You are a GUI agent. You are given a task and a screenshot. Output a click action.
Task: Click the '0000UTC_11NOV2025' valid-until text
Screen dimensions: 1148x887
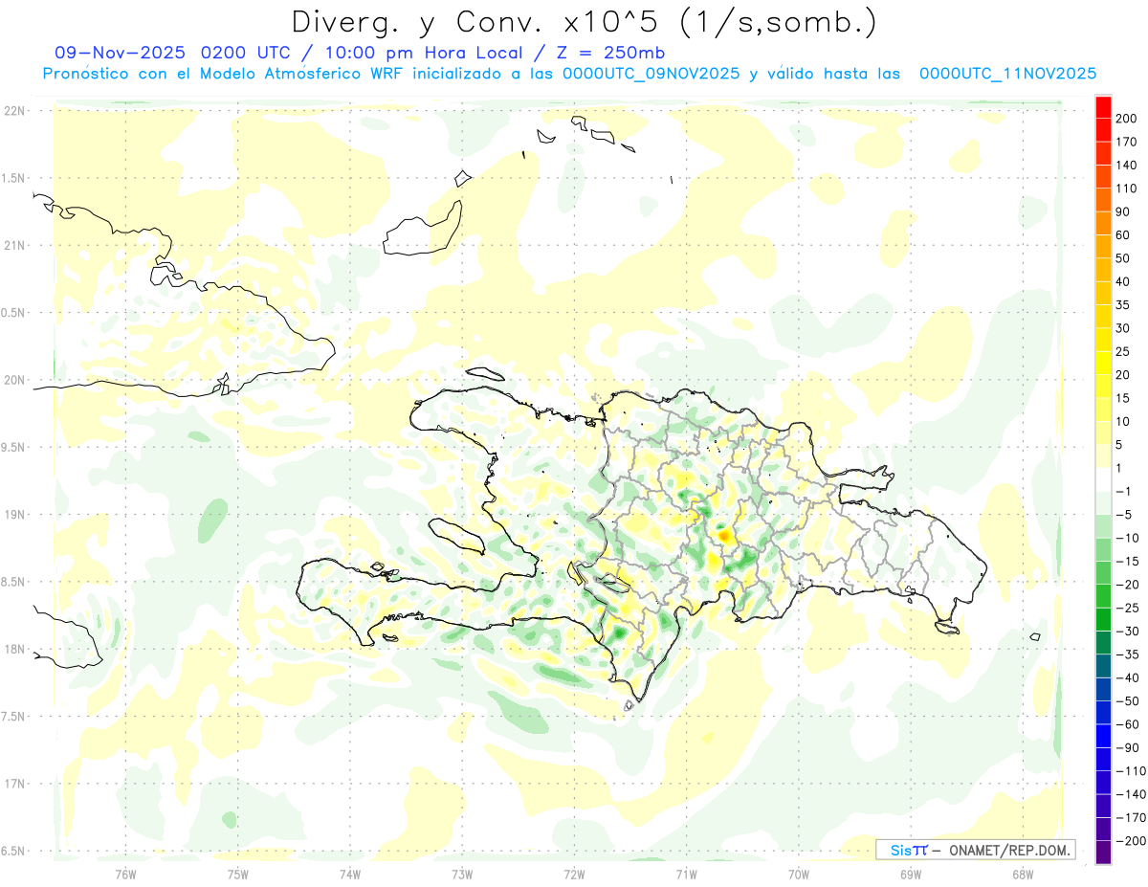[x=1007, y=74]
